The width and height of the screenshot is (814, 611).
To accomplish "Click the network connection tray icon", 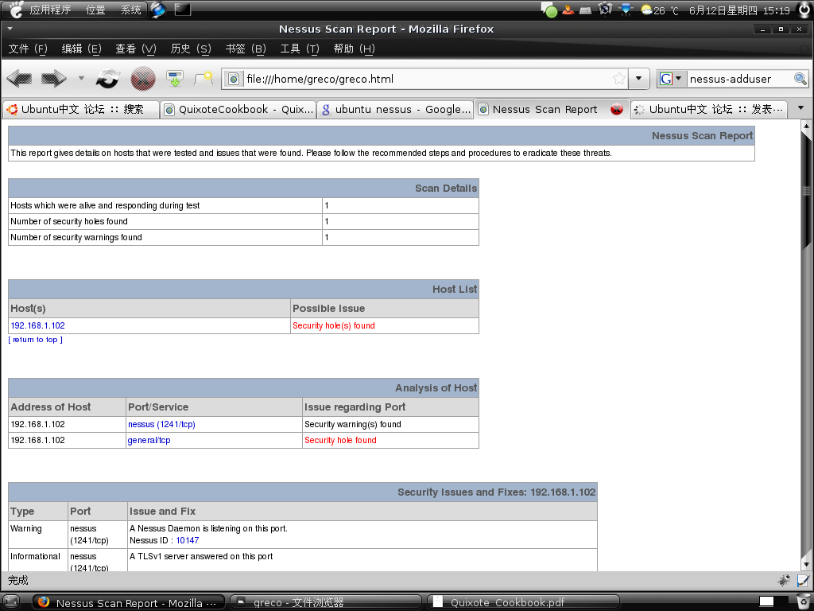I will click(x=626, y=10).
